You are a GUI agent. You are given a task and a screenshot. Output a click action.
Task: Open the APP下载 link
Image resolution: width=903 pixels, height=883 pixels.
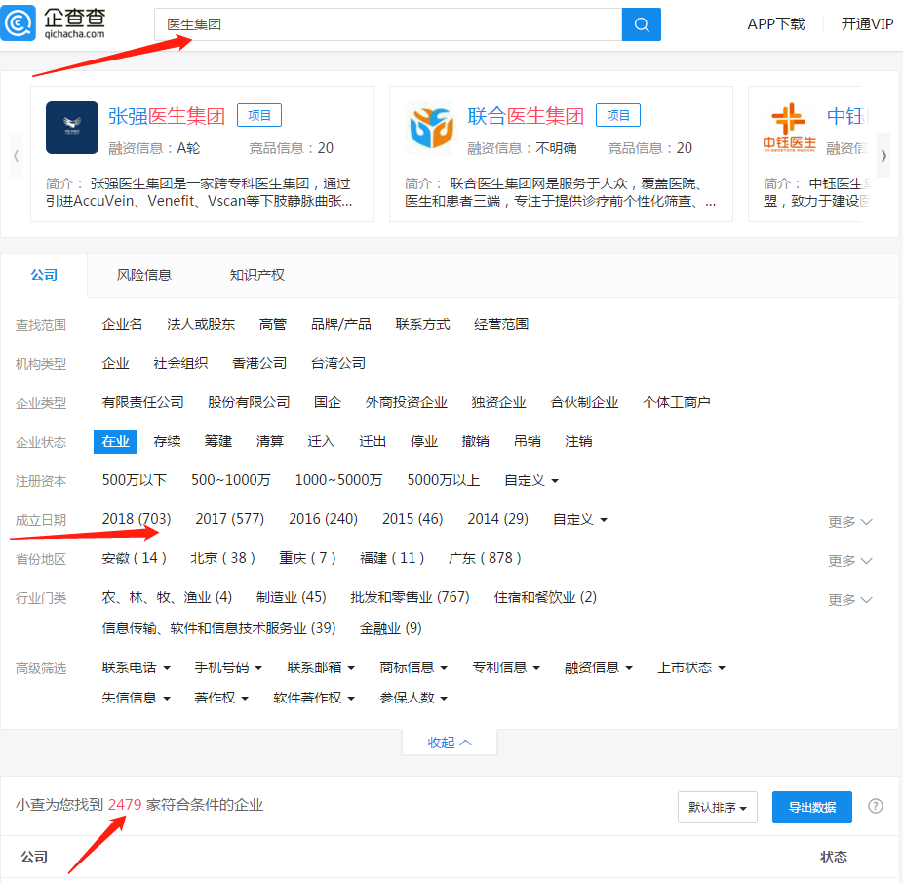click(x=775, y=24)
